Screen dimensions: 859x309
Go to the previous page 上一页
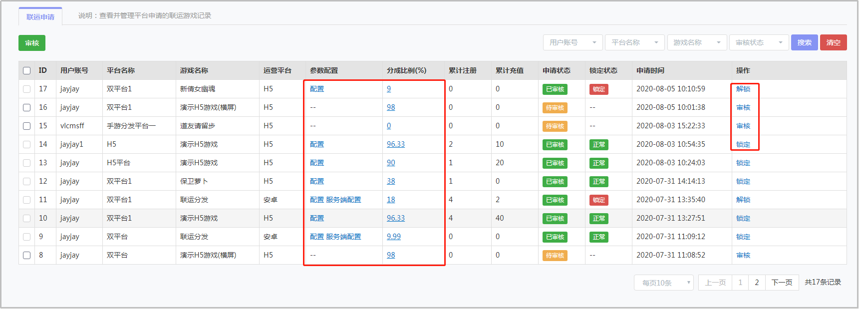tap(715, 283)
